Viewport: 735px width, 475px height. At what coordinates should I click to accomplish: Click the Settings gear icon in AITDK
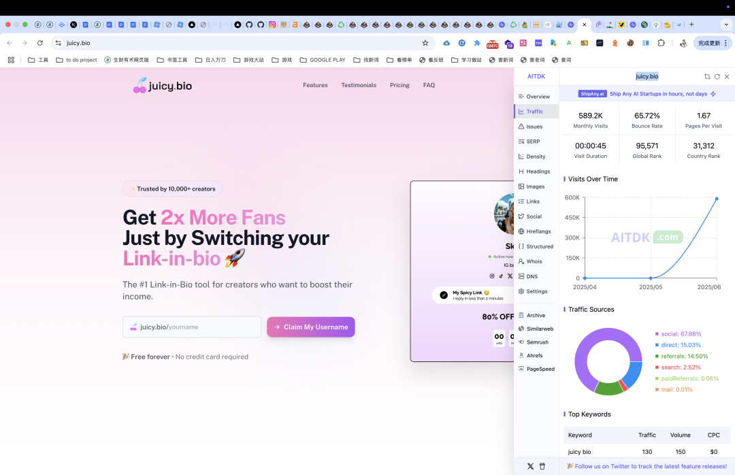(521, 292)
